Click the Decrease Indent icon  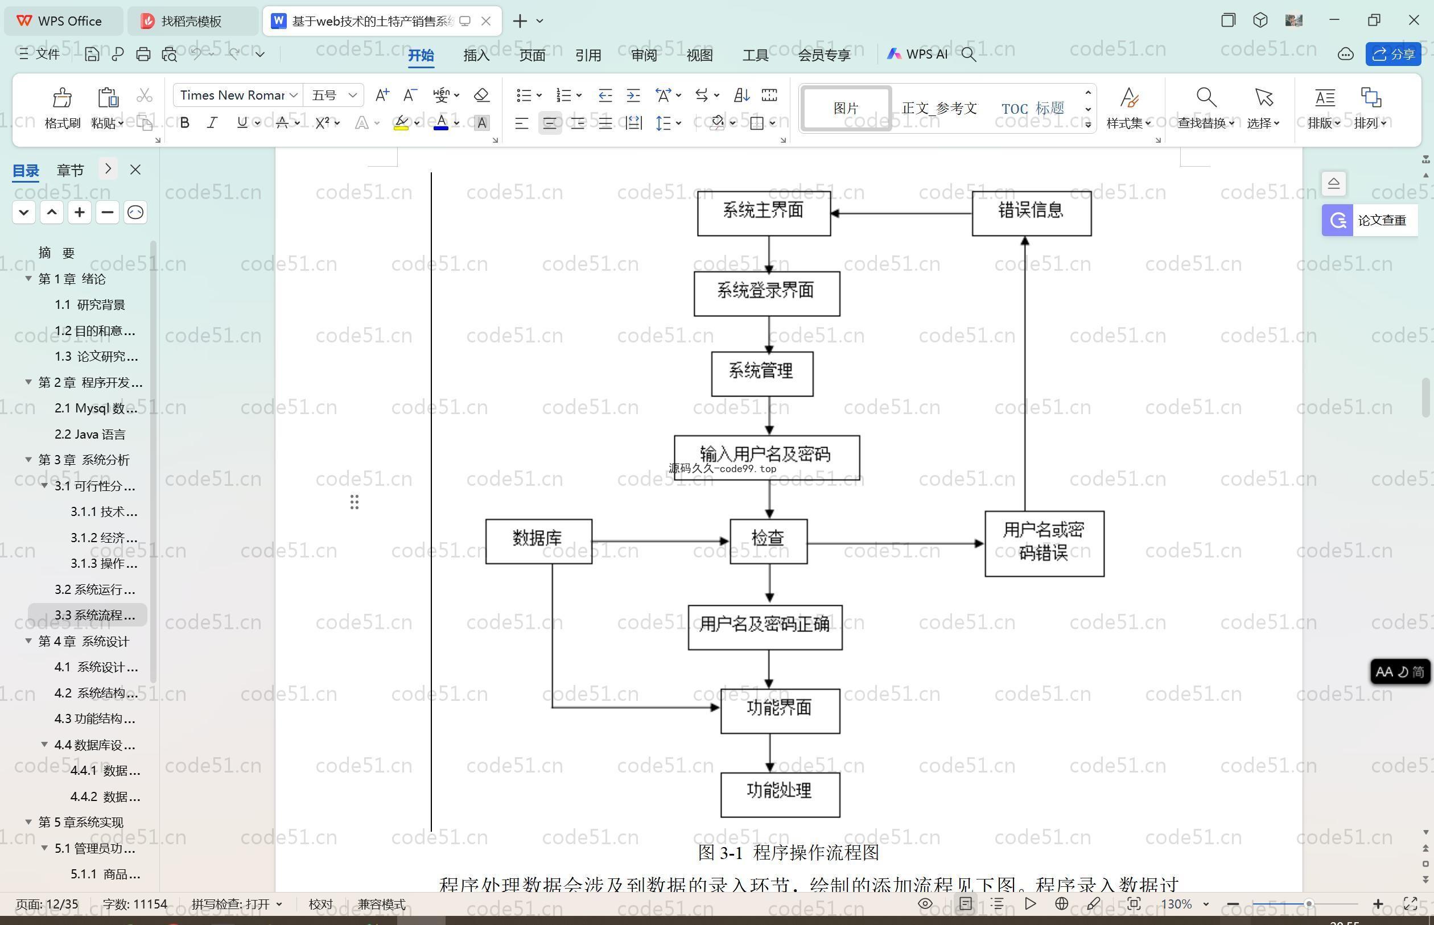click(605, 95)
